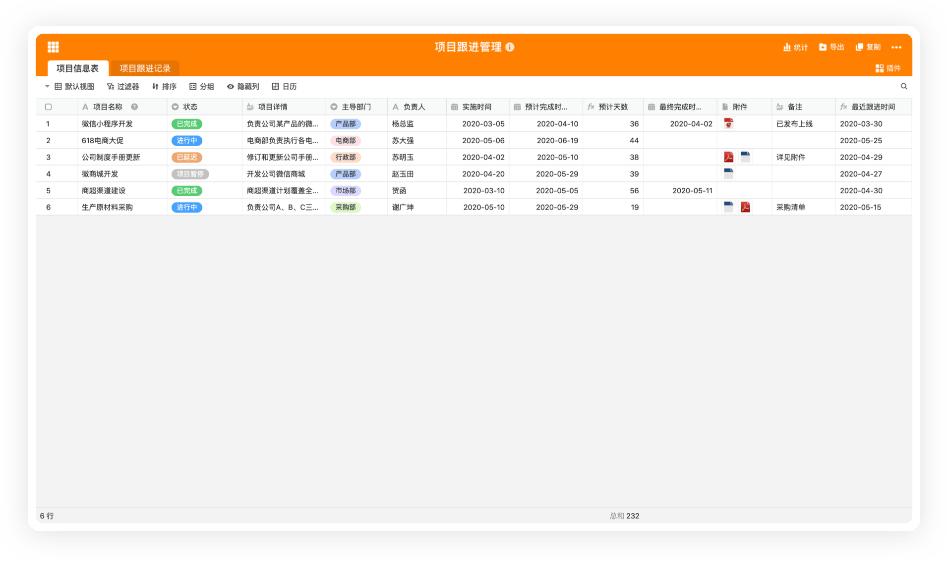Click the 备注 column header

803,107
